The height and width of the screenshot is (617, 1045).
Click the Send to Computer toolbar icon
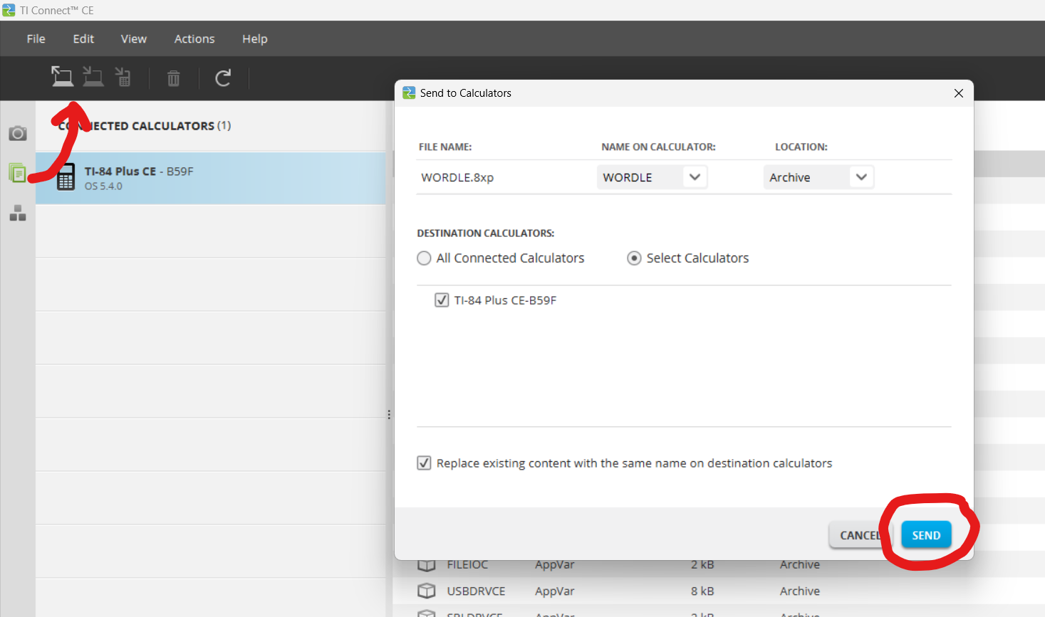[x=93, y=77]
